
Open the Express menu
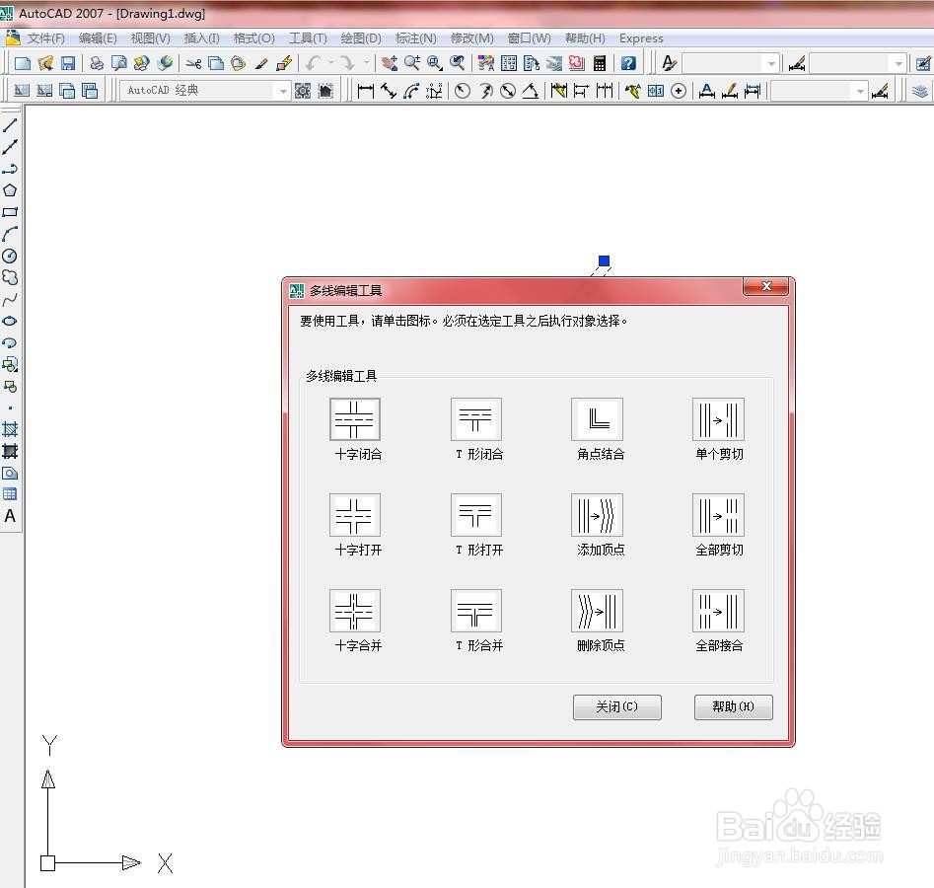coord(641,38)
